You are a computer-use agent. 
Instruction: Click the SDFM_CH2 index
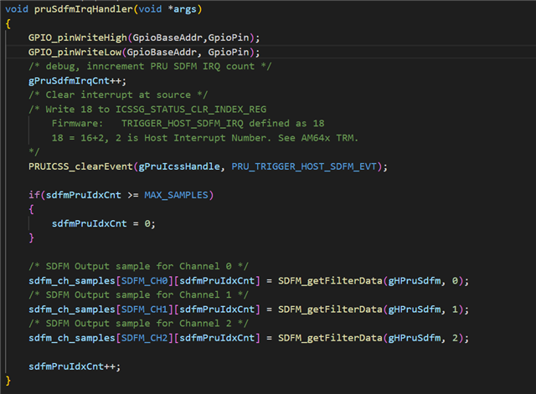[x=145, y=338]
